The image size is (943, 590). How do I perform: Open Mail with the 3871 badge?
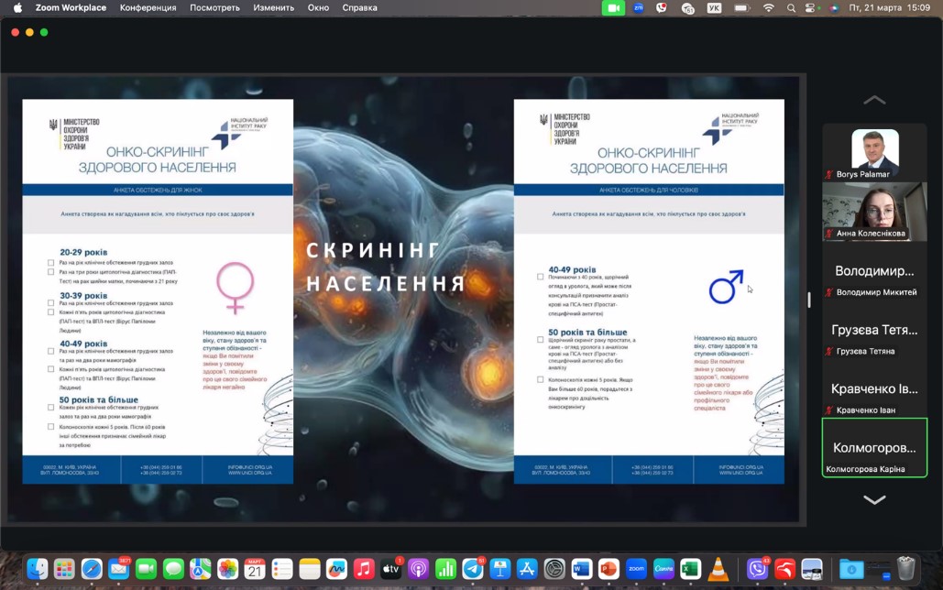click(x=118, y=568)
